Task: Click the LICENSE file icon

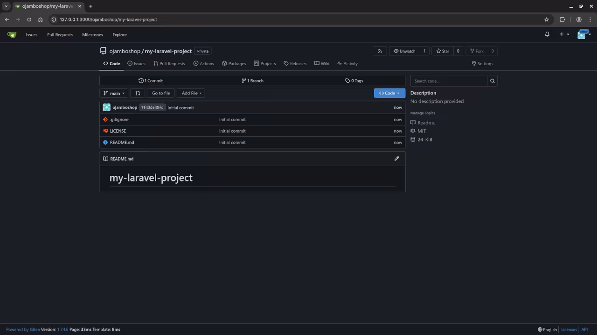Action: click(105, 131)
